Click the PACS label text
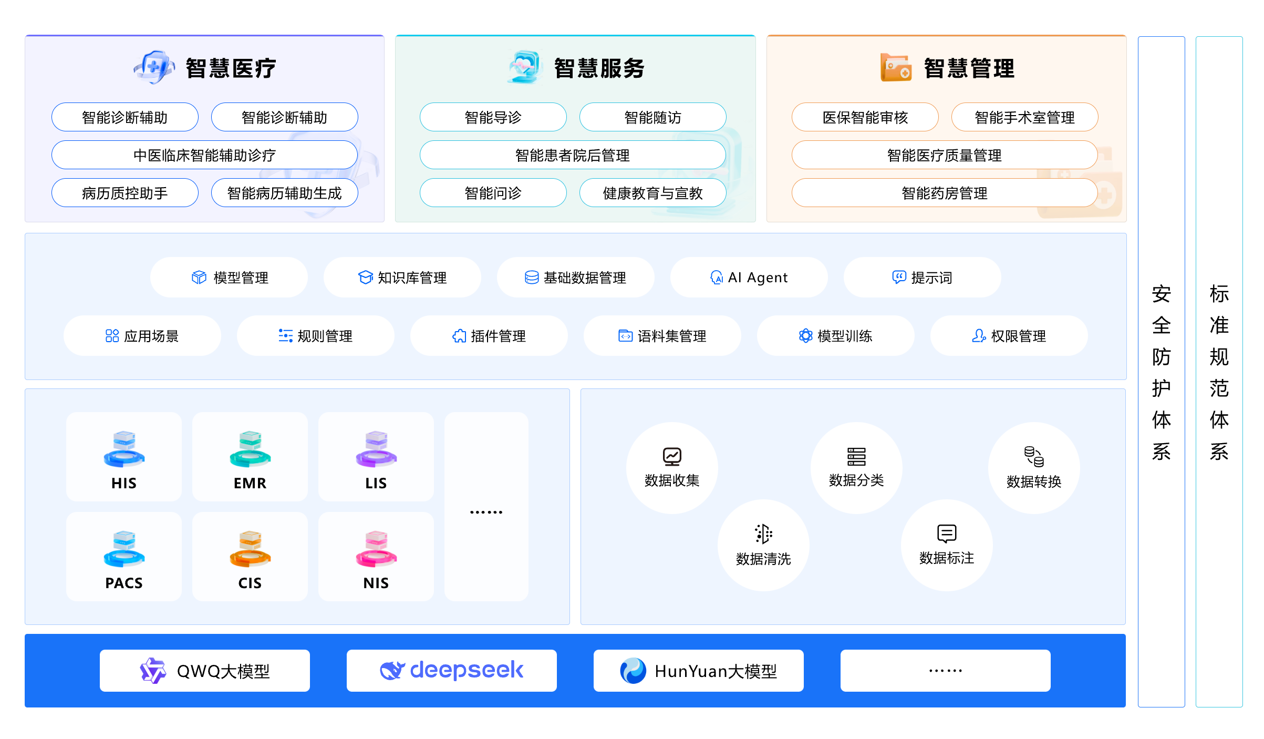Image resolution: width=1264 pixels, height=739 pixels. point(124,583)
